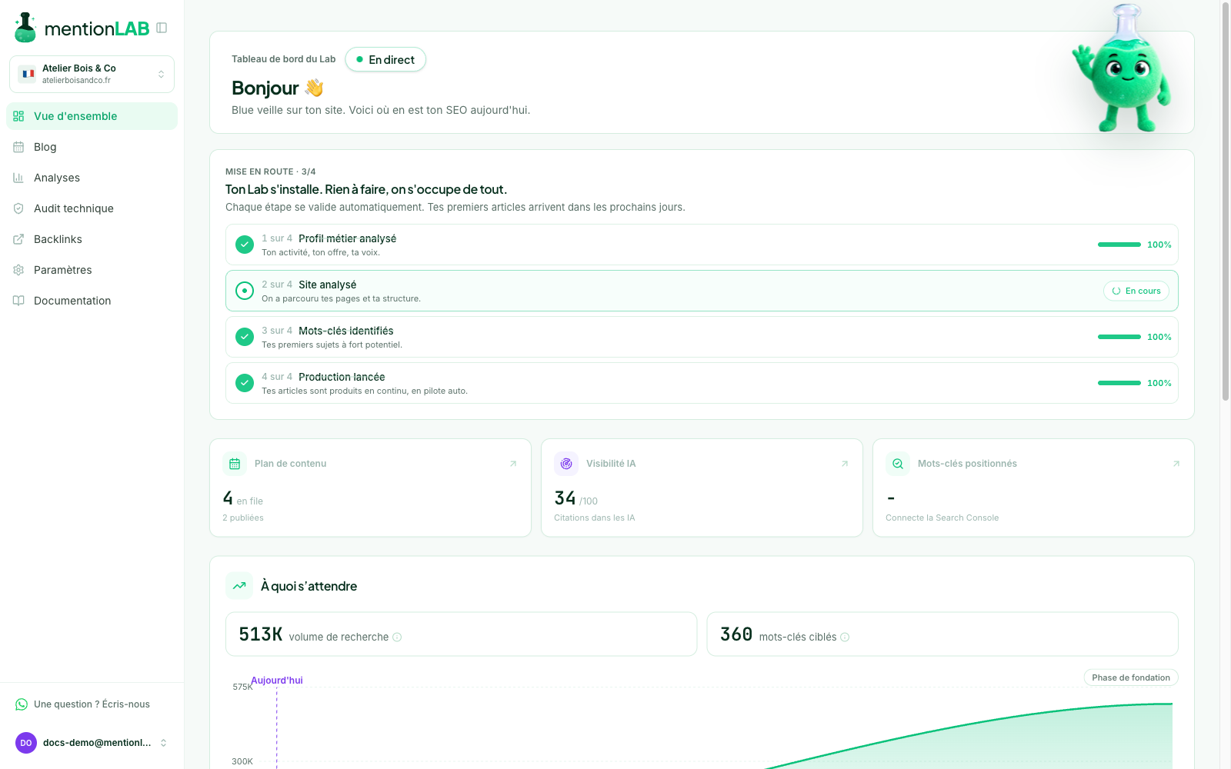Click the WhatsApp contact icon

[x=22, y=704]
